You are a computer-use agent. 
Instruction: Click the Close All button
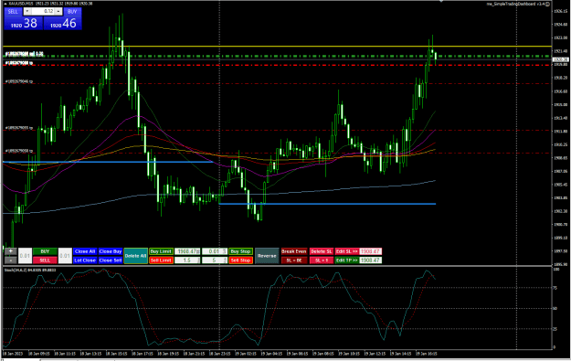pyautogui.click(x=85, y=251)
